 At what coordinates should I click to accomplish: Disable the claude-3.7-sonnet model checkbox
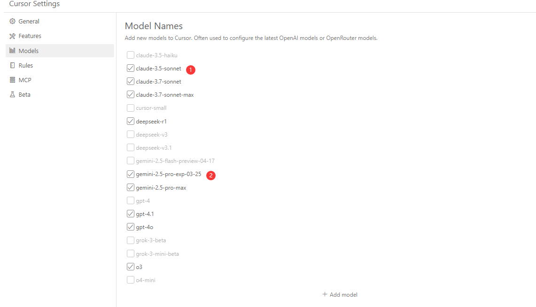coord(130,81)
